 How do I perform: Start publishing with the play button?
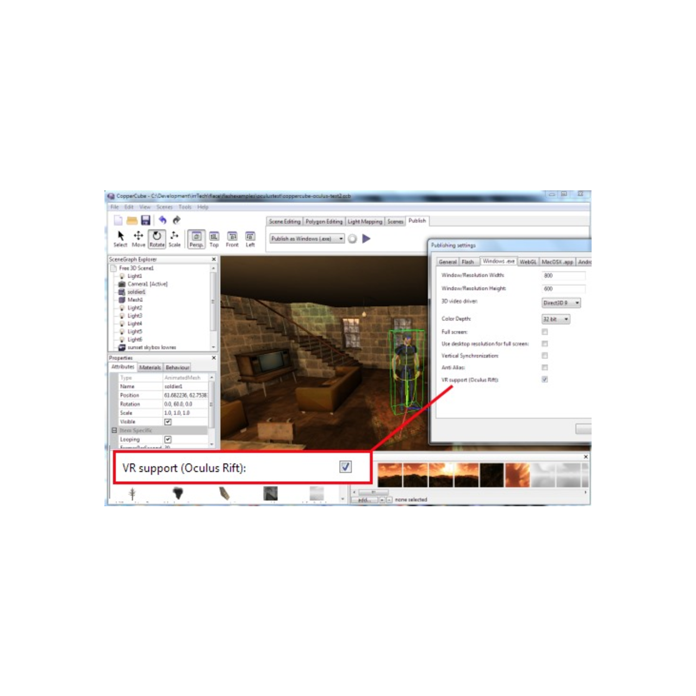click(366, 238)
